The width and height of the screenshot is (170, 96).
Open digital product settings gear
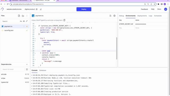coord(37,9)
